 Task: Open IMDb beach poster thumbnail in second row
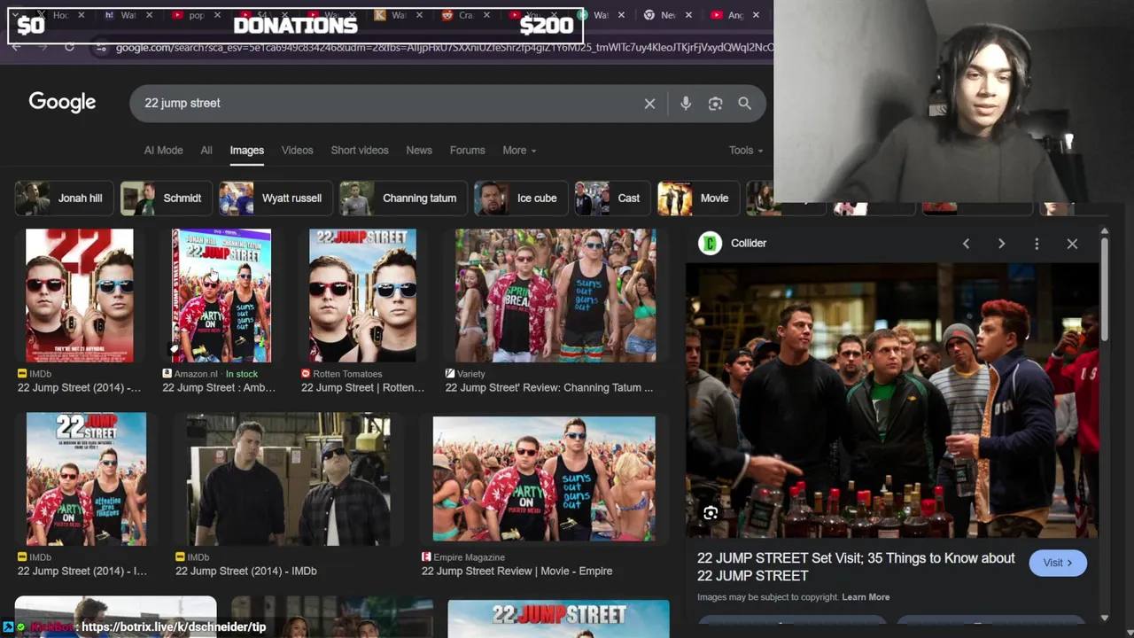(x=86, y=478)
